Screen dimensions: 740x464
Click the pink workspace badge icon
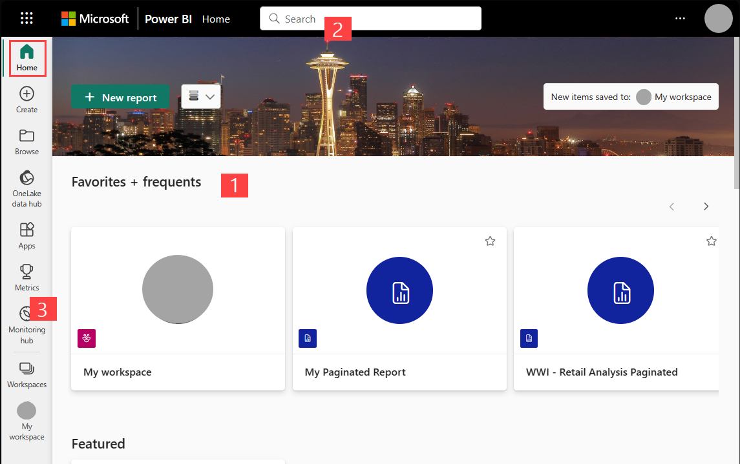click(x=87, y=338)
